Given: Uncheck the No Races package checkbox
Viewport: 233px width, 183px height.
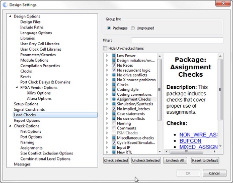Looking at the screenshot, I should click(x=114, y=65).
